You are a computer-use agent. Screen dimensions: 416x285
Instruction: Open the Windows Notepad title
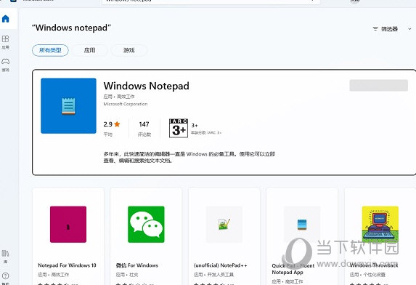(146, 86)
